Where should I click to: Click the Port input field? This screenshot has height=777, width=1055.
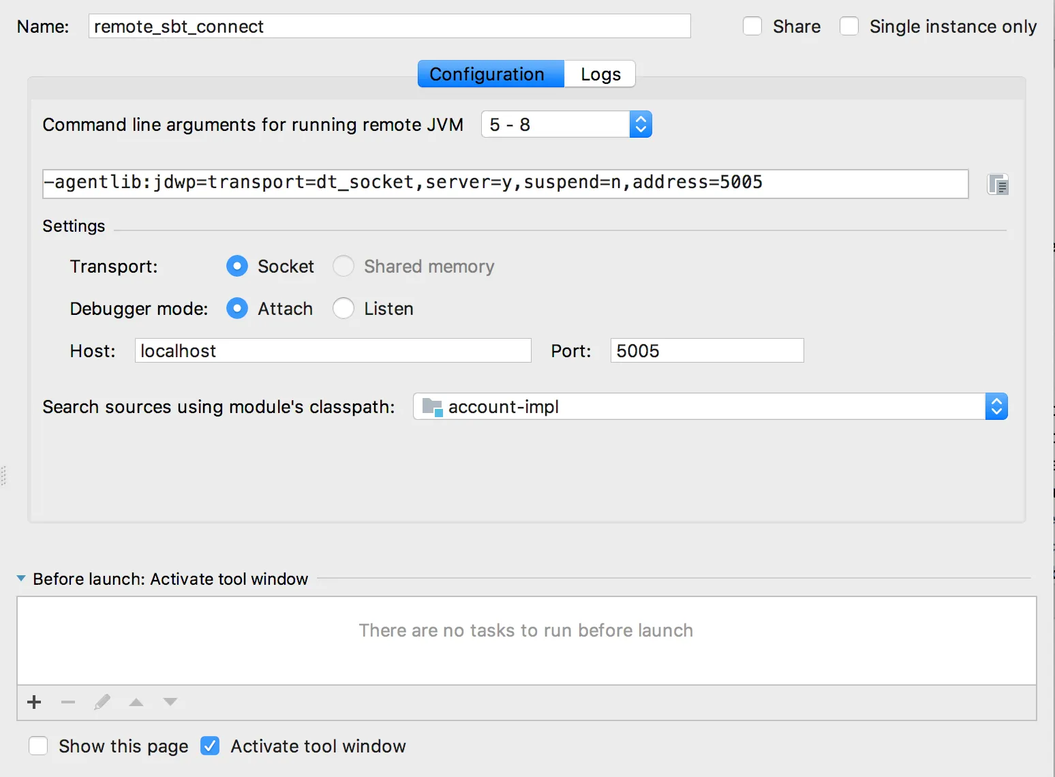tap(707, 351)
